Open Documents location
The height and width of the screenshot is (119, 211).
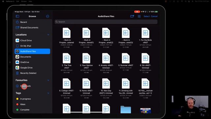click(32, 57)
